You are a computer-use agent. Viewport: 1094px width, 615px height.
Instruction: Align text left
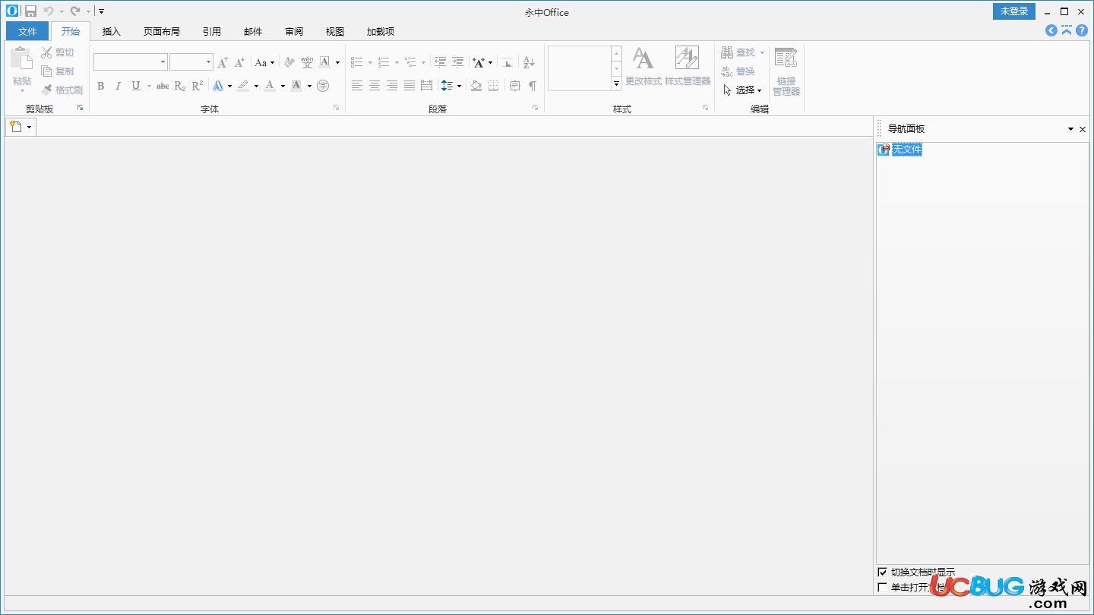pyautogui.click(x=357, y=86)
